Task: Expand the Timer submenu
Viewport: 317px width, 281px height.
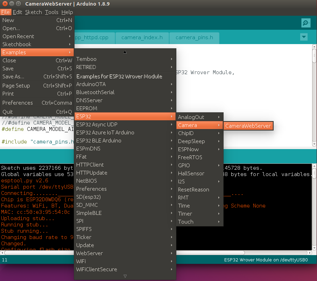Action: 185,214
